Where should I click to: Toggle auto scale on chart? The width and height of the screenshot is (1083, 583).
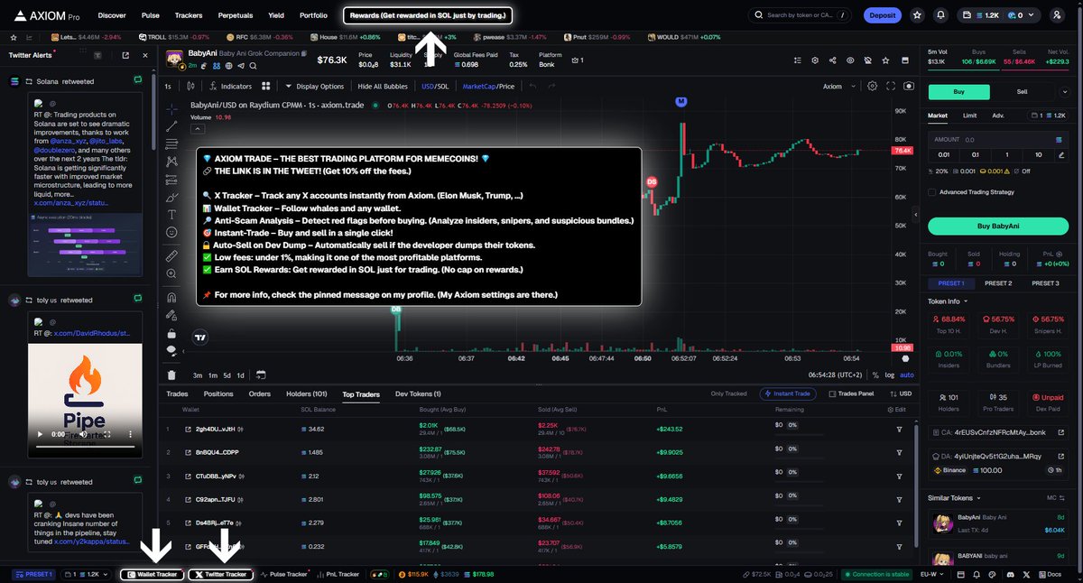click(907, 375)
